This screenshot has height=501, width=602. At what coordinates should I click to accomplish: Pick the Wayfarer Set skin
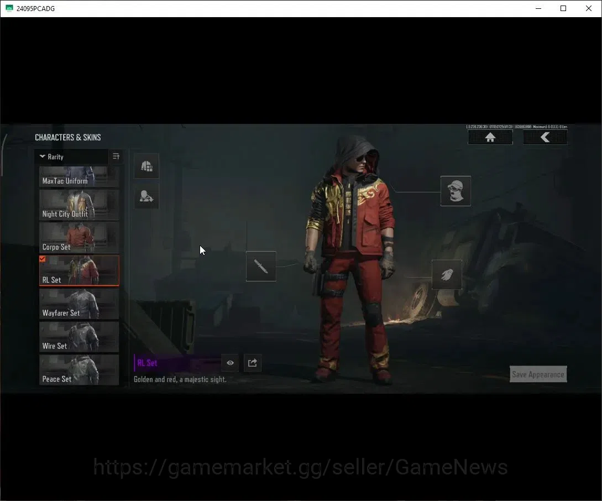point(79,304)
